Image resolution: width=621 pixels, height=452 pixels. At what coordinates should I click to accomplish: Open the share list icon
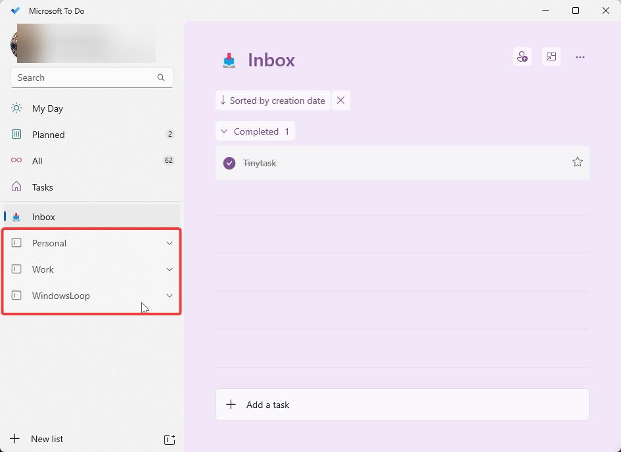click(522, 57)
